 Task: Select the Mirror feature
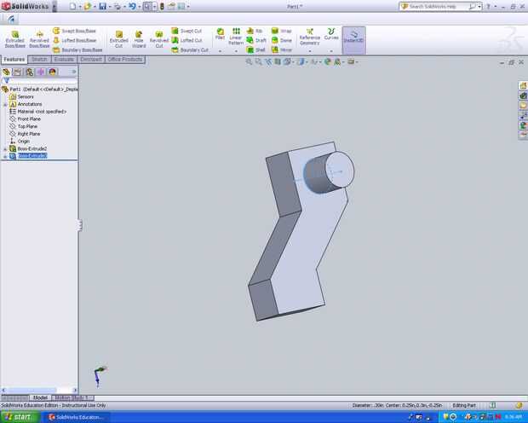point(282,50)
